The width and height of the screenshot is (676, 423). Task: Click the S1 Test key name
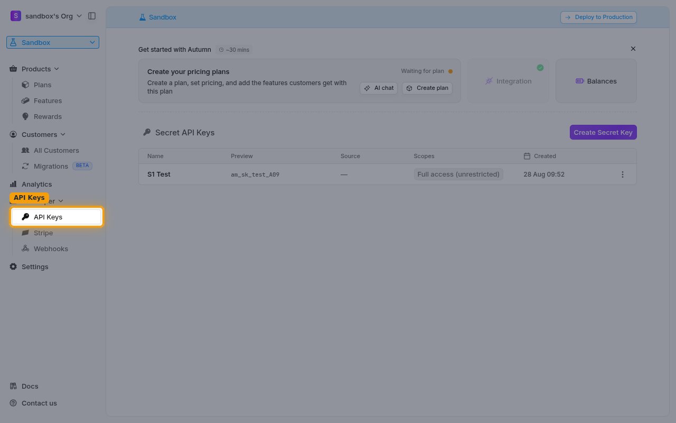click(159, 174)
